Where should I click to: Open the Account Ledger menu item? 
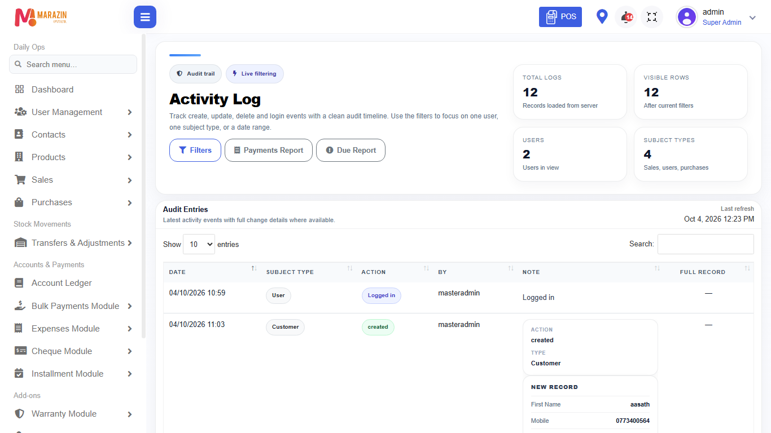[73, 283]
